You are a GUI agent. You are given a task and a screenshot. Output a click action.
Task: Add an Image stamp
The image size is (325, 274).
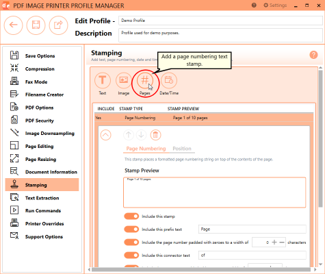point(124,80)
